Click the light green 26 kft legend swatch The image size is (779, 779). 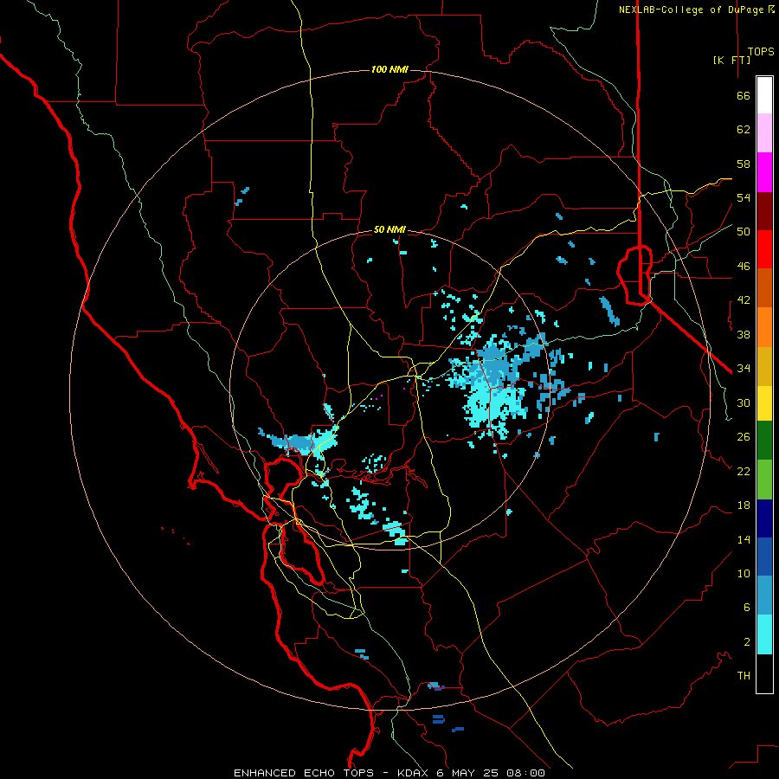(764, 480)
